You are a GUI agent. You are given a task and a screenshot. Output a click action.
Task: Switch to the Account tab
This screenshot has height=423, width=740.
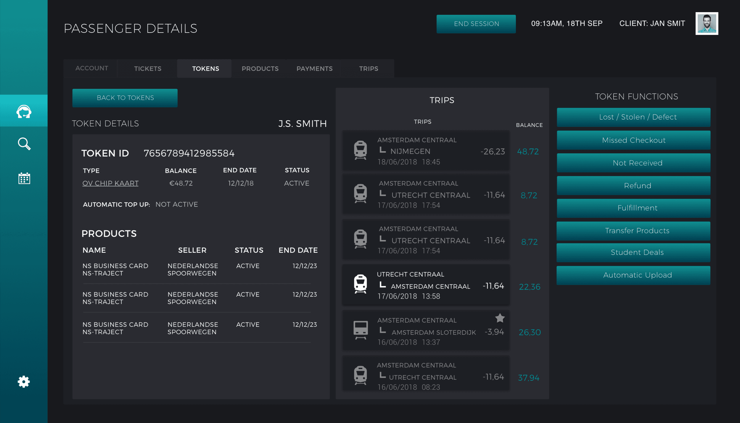[x=92, y=68]
